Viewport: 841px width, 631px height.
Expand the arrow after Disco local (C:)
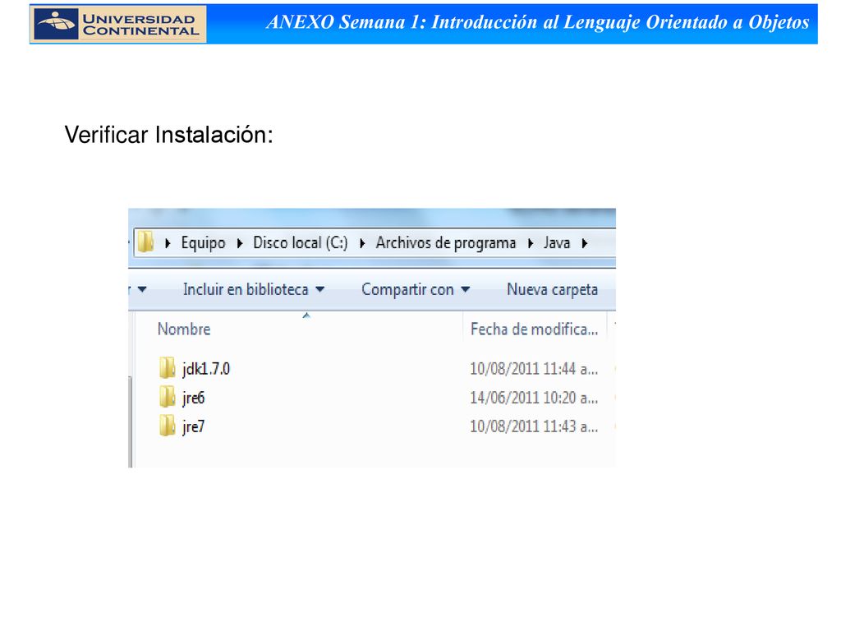pyautogui.click(x=362, y=243)
